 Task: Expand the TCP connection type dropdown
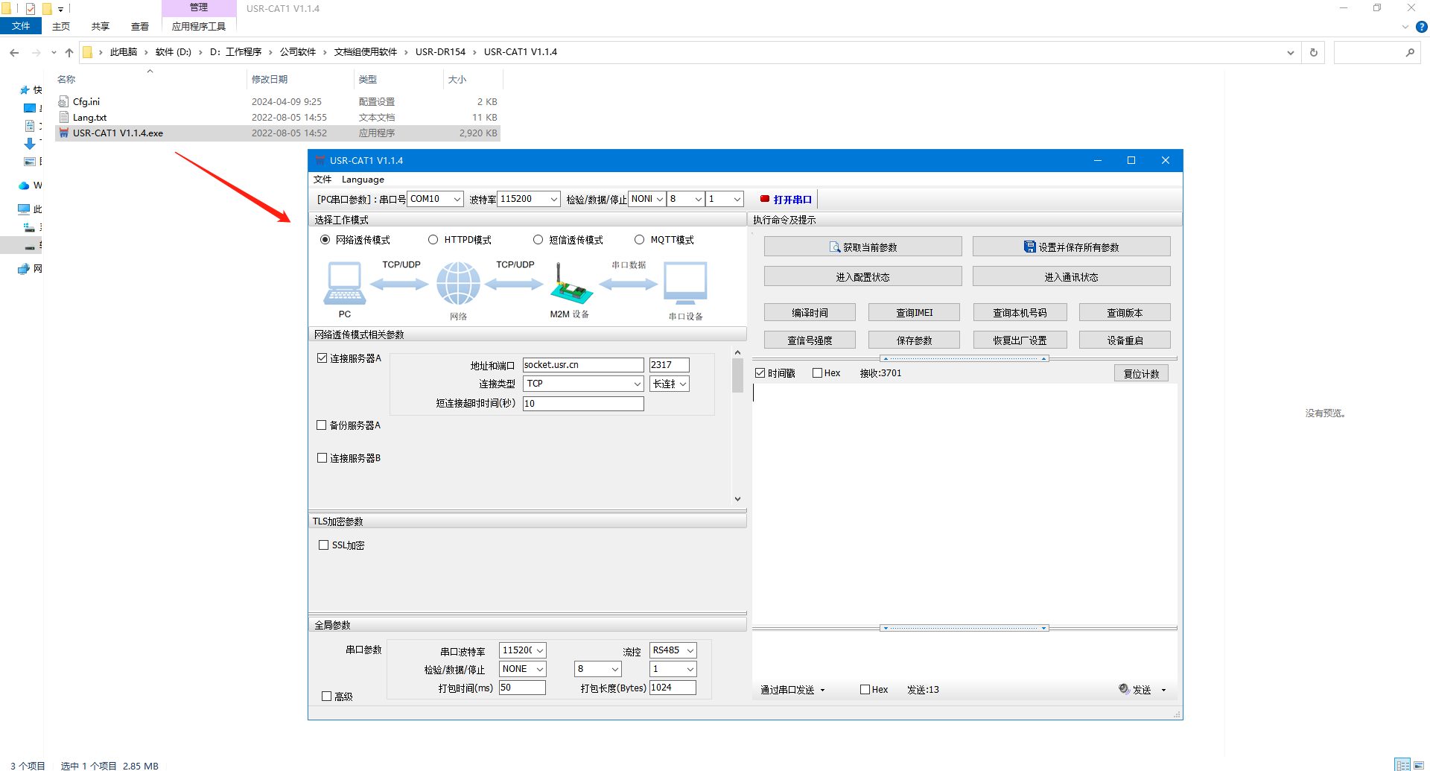tap(583, 384)
